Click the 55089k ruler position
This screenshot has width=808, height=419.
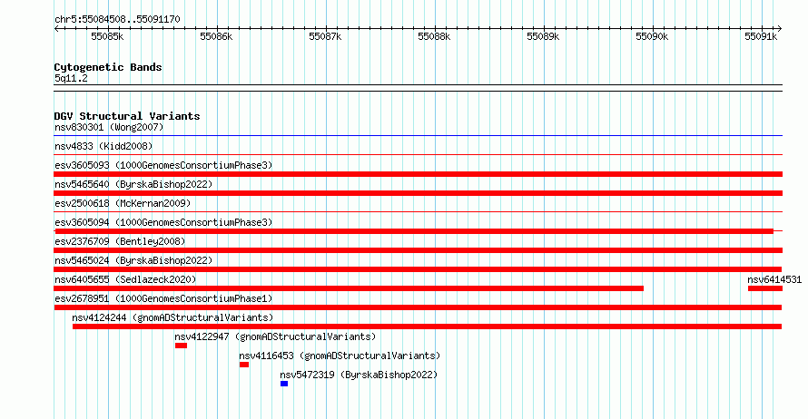click(x=543, y=36)
